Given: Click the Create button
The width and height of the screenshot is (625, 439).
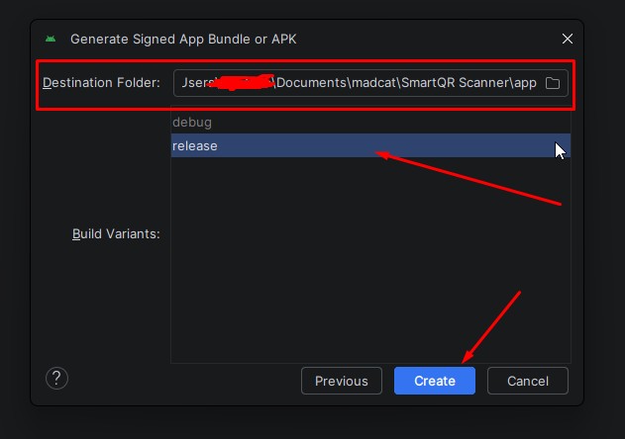Looking at the screenshot, I should pos(435,381).
